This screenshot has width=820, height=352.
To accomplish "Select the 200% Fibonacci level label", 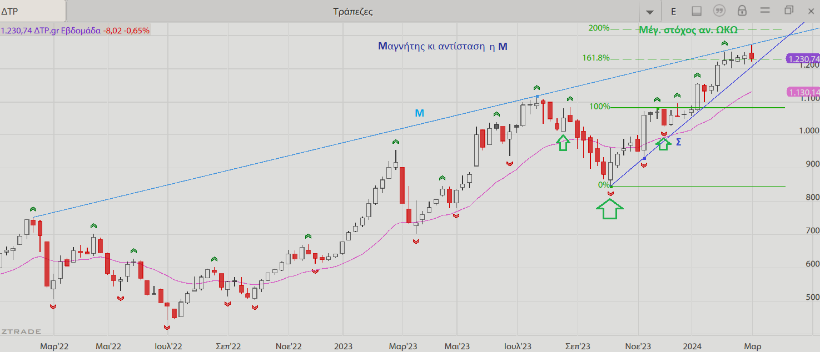I will tap(599, 28).
